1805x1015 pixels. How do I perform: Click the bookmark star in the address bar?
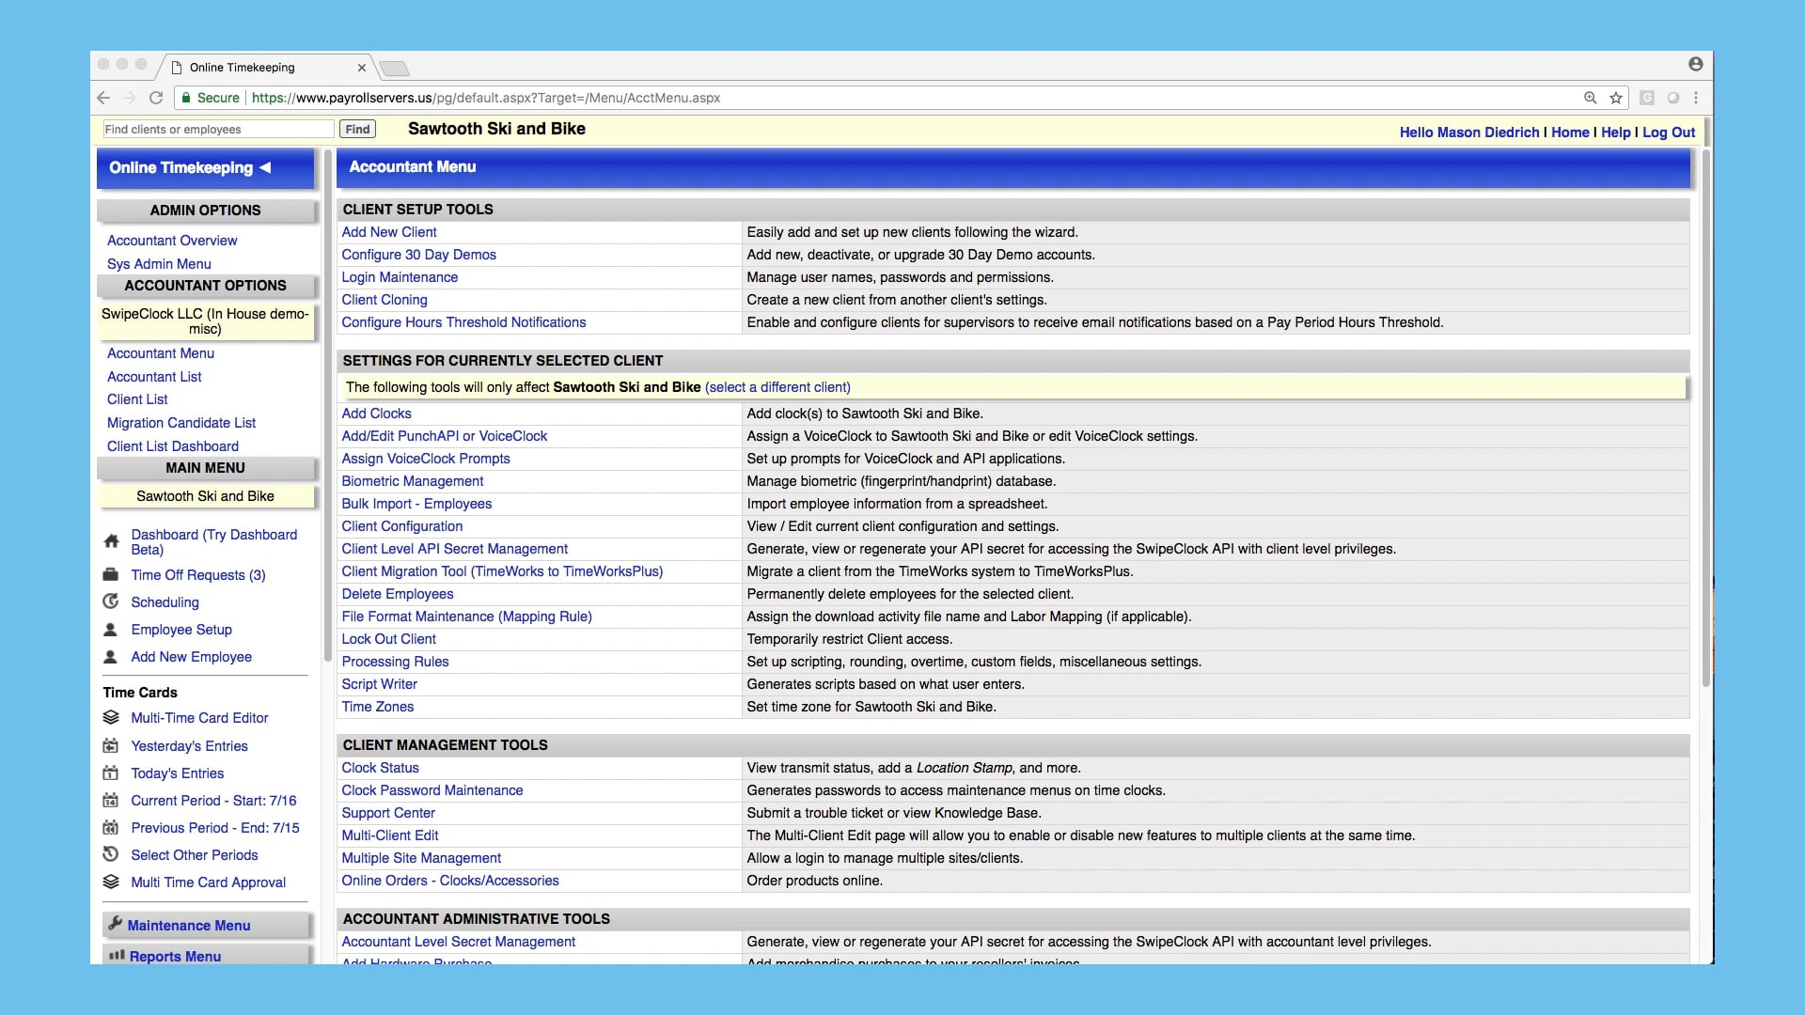(x=1615, y=98)
